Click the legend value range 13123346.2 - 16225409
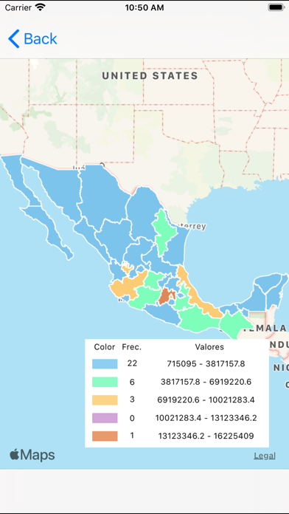Image resolution: width=289 pixels, height=514 pixels. (206, 436)
